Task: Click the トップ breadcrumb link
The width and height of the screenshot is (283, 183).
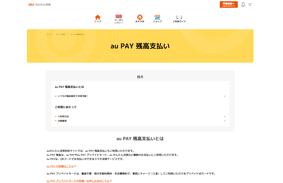Action: [49, 34]
